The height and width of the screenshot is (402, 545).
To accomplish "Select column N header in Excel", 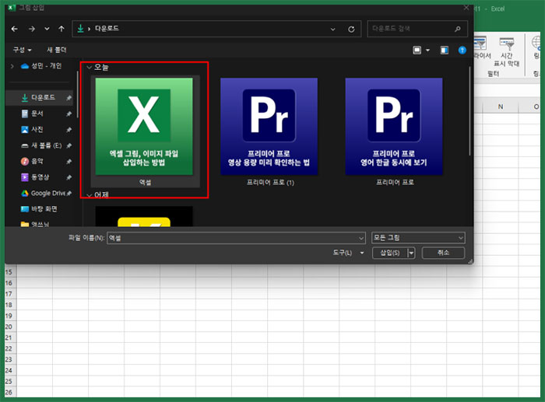I will click(x=501, y=107).
